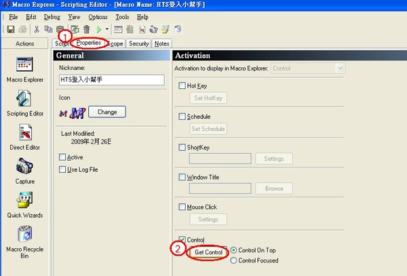Switch to the Security tab
The width and height of the screenshot is (407, 276).
click(x=138, y=44)
